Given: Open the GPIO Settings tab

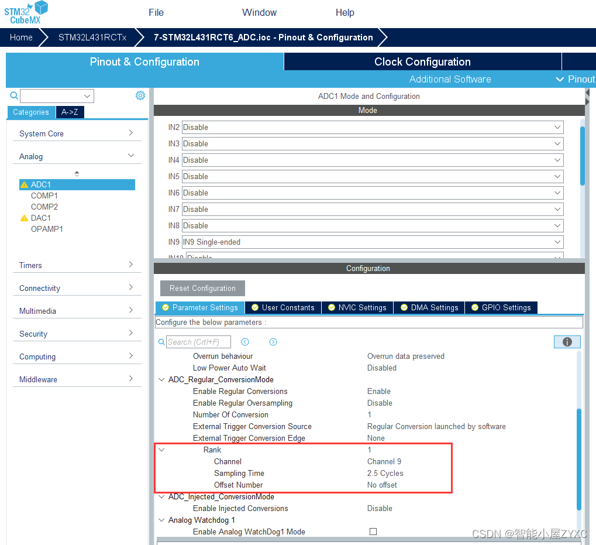Looking at the screenshot, I should 501,307.
